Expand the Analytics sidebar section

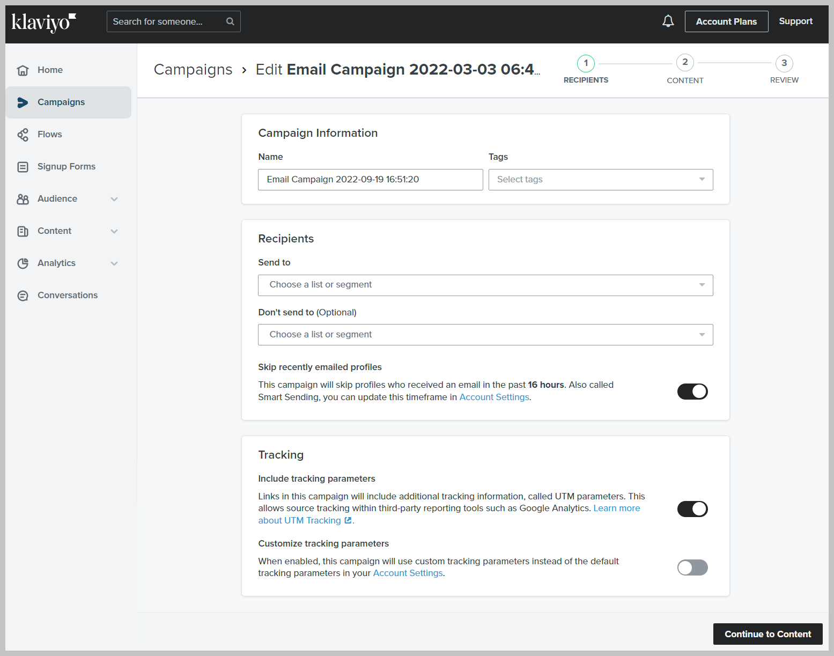tap(114, 263)
